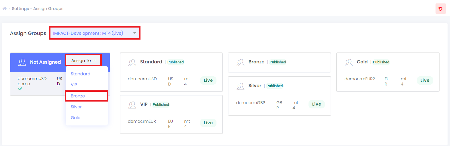
Task: Click the red refresh icon button
Action: (440, 9)
